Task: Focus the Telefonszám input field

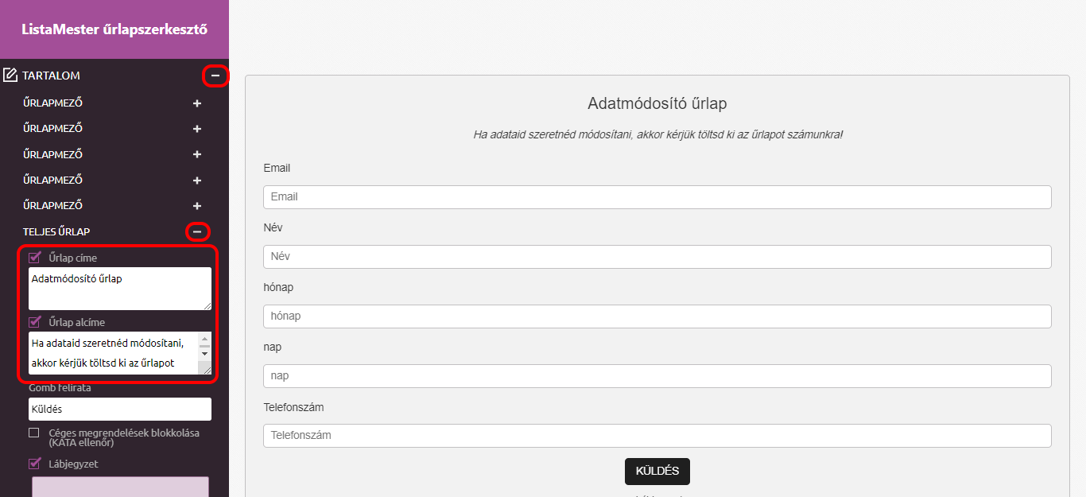Action: pos(657,436)
